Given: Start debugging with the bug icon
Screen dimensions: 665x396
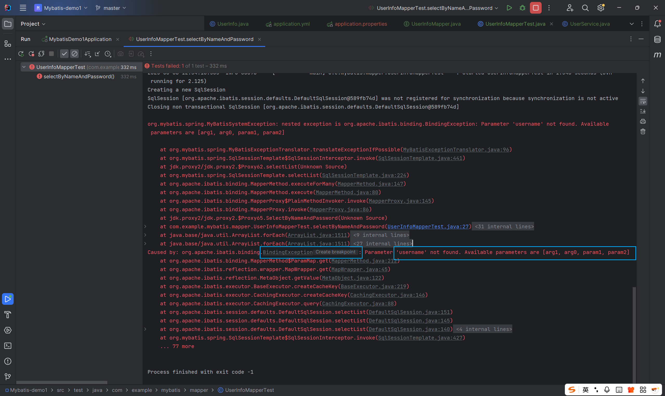Looking at the screenshot, I should 522,8.
